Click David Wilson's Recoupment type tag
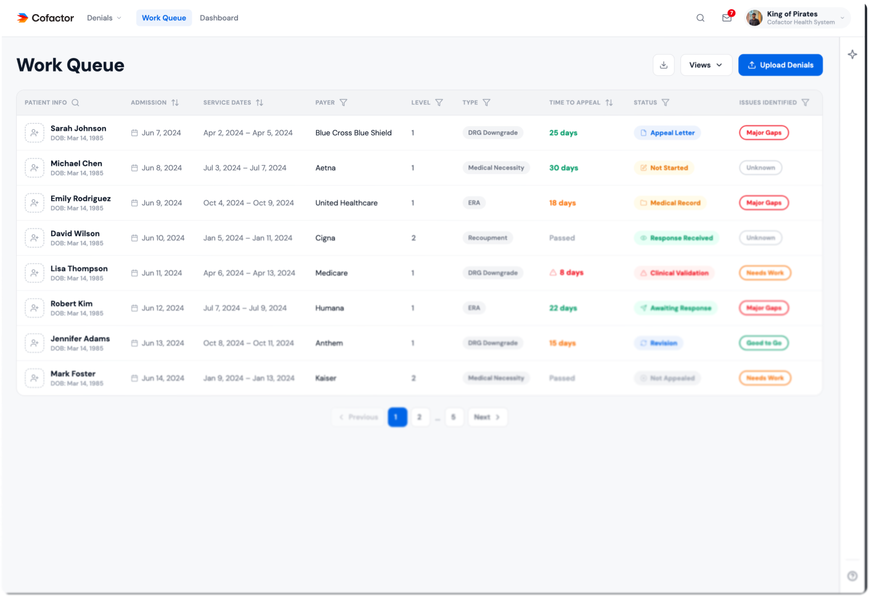The width and height of the screenshot is (869, 596). (x=488, y=238)
